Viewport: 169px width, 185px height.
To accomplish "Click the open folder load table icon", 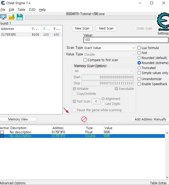I will (x=12, y=17).
